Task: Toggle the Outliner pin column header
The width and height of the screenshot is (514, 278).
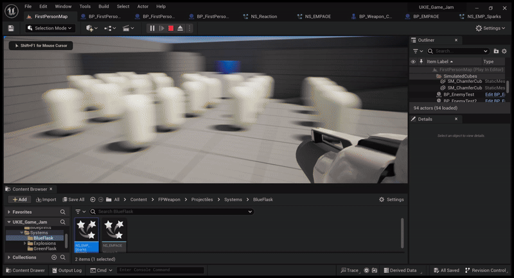Action: coord(421,62)
